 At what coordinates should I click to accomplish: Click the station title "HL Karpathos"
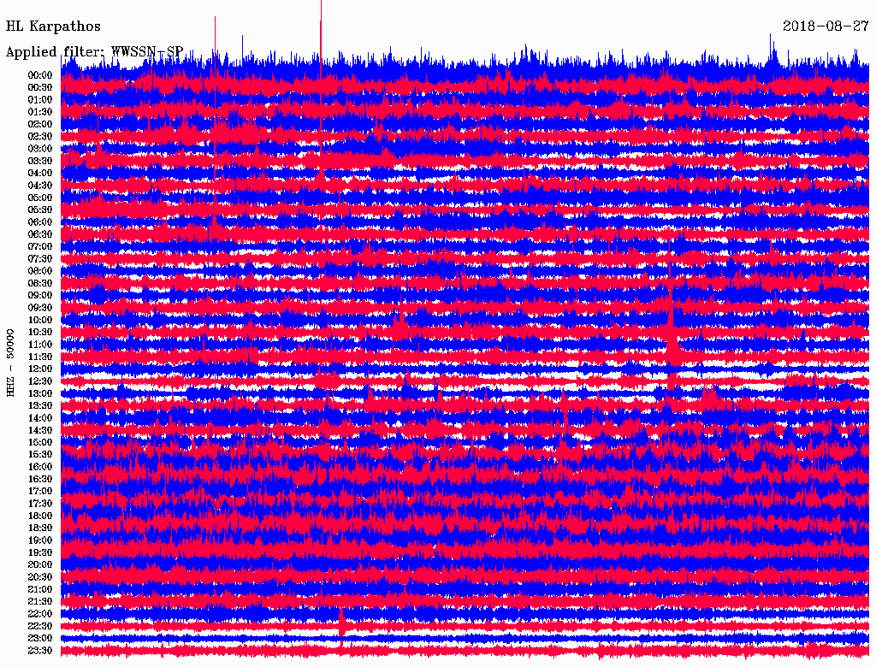[x=53, y=27]
